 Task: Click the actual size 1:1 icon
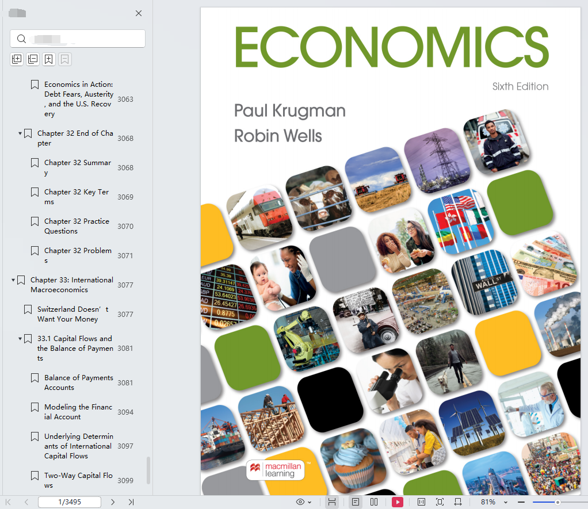click(422, 502)
